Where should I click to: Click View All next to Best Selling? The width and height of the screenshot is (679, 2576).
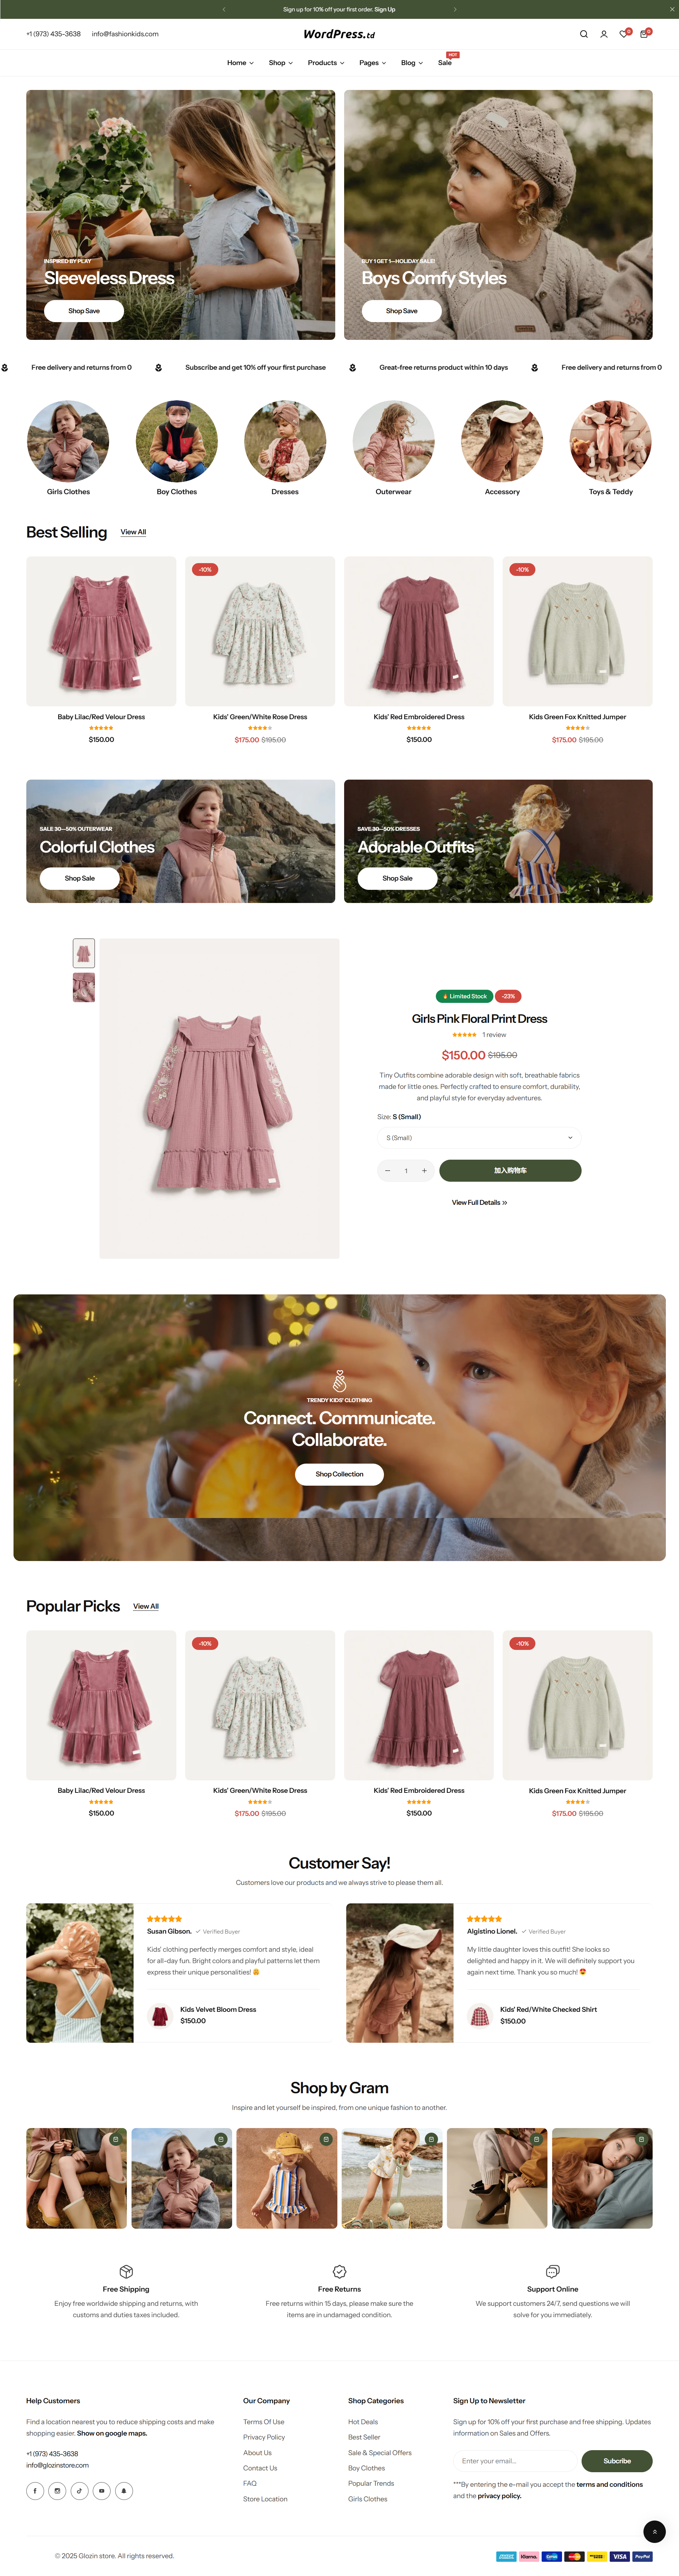pos(133,532)
